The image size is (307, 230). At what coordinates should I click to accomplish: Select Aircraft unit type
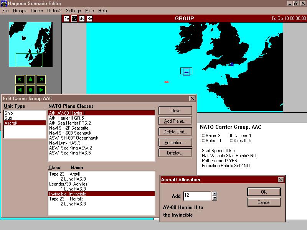coord(25,123)
